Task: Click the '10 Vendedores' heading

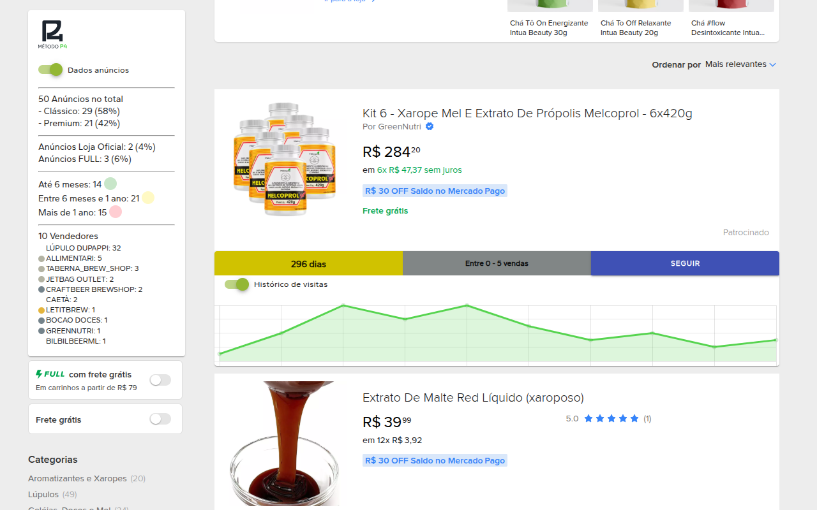Action: [x=68, y=236]
